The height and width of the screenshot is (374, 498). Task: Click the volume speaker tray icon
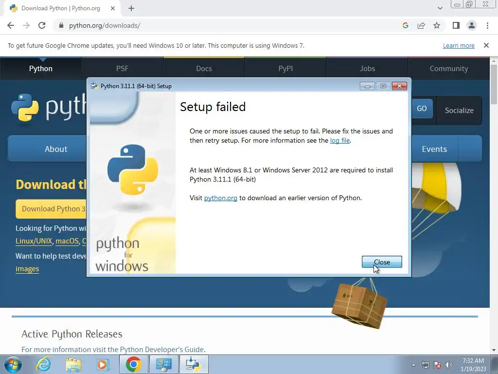[x=448, y=365]
